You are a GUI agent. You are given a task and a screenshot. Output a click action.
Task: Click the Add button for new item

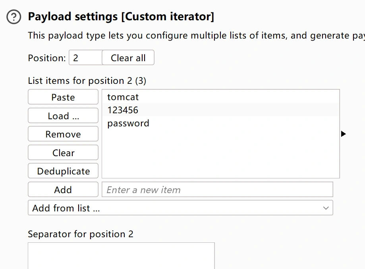[63, 190]
